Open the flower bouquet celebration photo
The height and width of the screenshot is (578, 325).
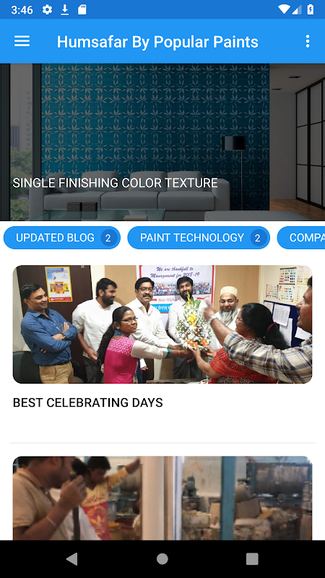162,324
